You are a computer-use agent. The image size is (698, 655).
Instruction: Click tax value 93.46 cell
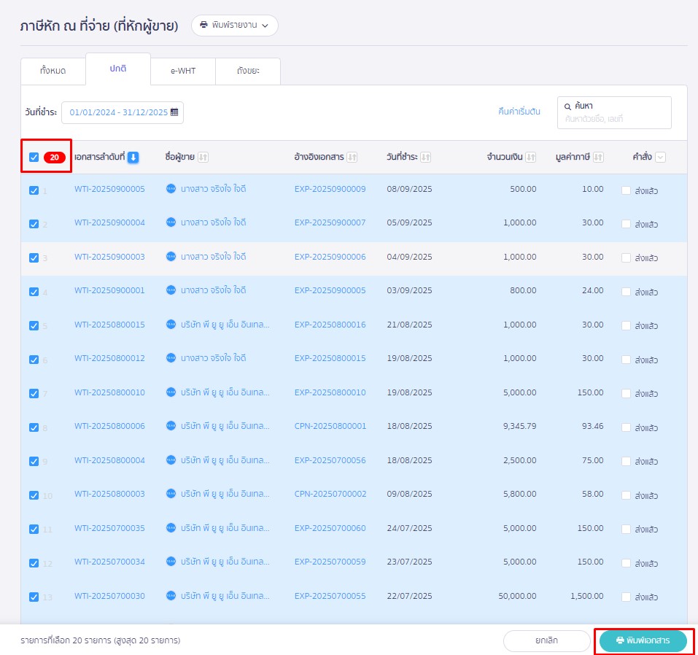[x=592, y=426]
